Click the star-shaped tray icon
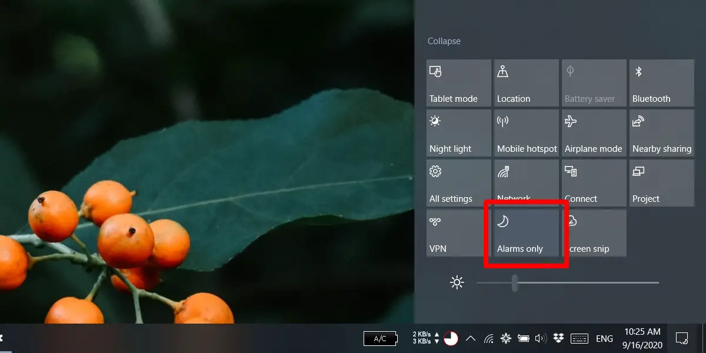 505,338
